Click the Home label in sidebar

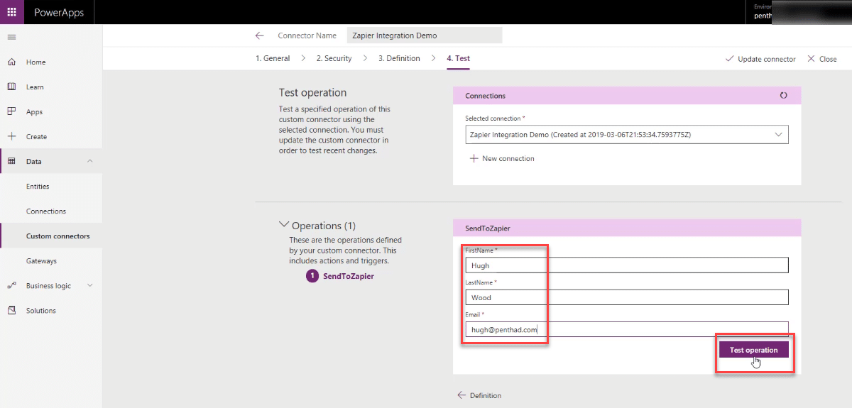pyautogui.click(x=35, y=62)
